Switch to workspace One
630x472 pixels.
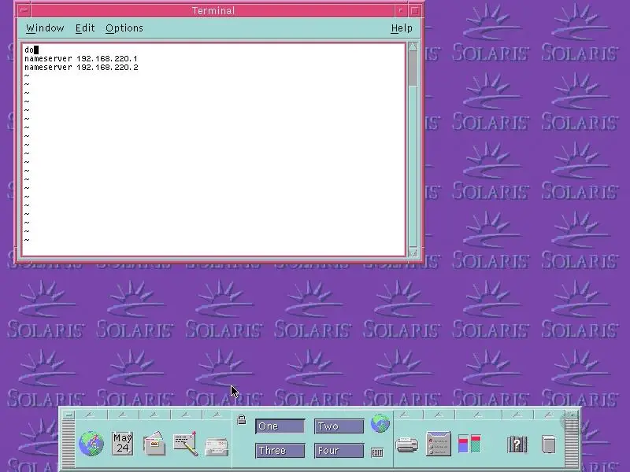[280, 426]
